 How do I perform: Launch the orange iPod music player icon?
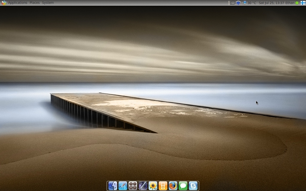[x=163, y=186]
